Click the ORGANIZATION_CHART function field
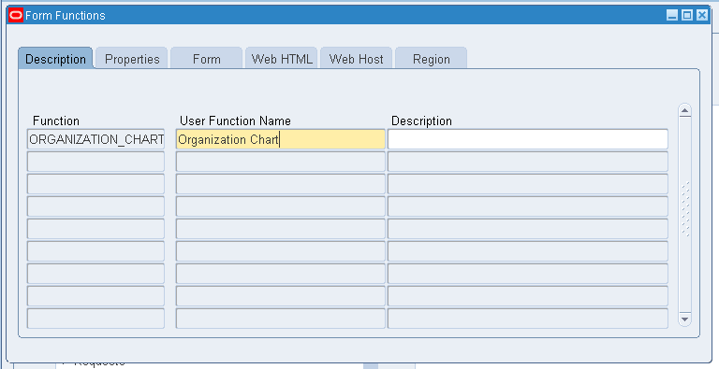The height and width of the screenshot is (369, 719). pos(95,139)
